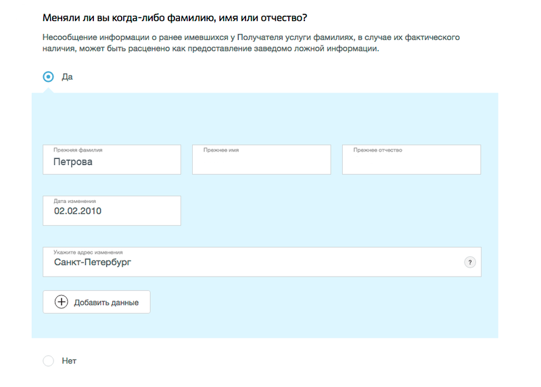Select the Нет radio button

point(48,361)
